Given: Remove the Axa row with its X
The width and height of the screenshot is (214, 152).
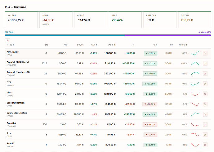Looking at the screenshot, I should pyautogui.click(x=205, y=135).
